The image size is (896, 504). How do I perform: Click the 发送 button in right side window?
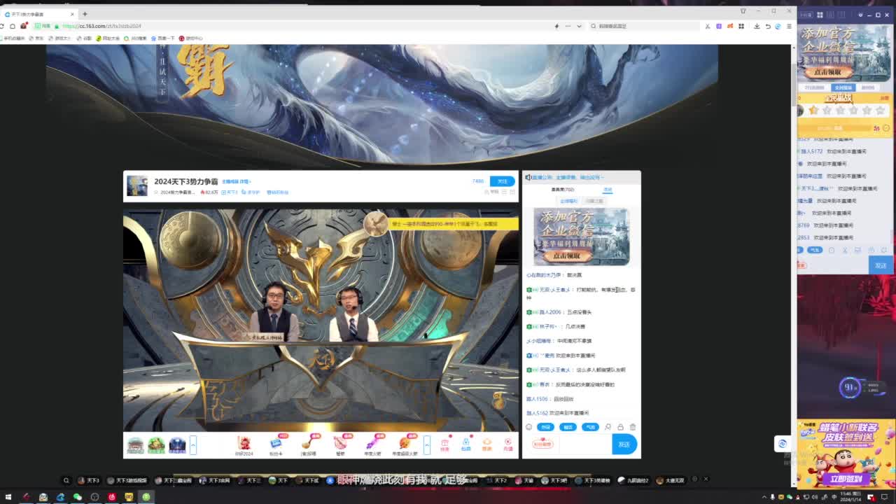881,265
